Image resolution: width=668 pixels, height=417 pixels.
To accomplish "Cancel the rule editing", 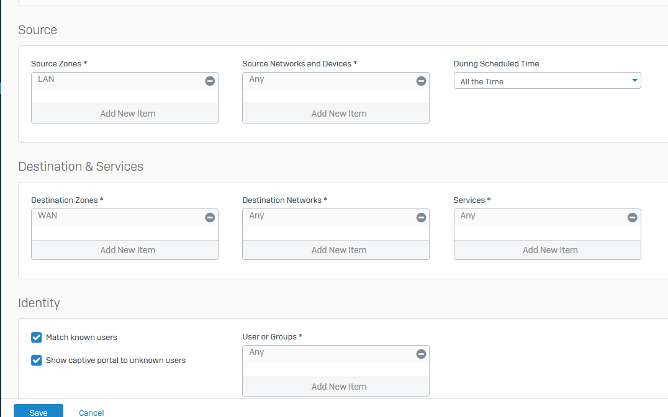I will 91,413.
